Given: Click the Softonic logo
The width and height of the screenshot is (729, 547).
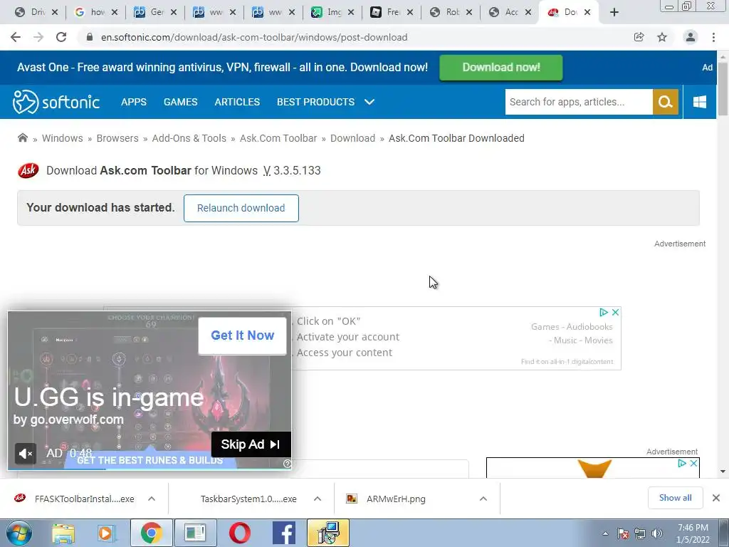Looking at the screenshot, I should click(56, 101).
